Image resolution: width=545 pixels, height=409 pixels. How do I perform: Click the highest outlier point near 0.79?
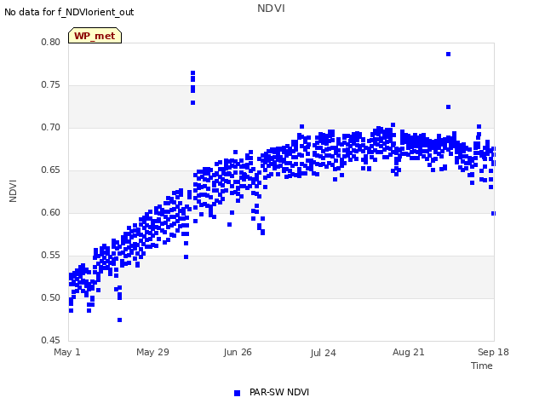click(449, 55)
